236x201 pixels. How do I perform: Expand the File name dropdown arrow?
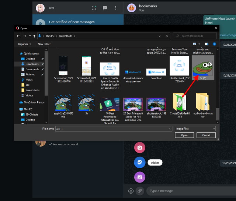170,129
